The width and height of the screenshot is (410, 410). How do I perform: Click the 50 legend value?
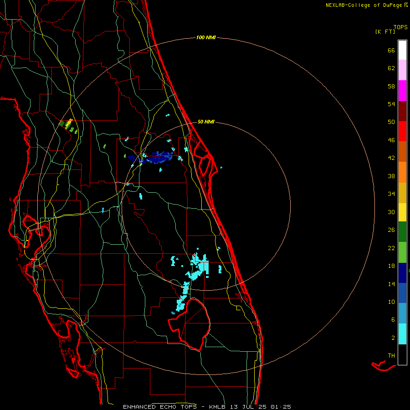tap(391, 122)
